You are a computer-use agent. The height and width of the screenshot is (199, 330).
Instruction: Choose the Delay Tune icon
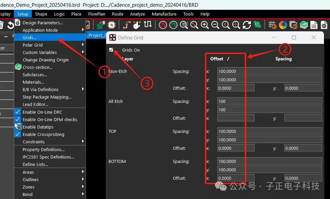click(148, 24)
